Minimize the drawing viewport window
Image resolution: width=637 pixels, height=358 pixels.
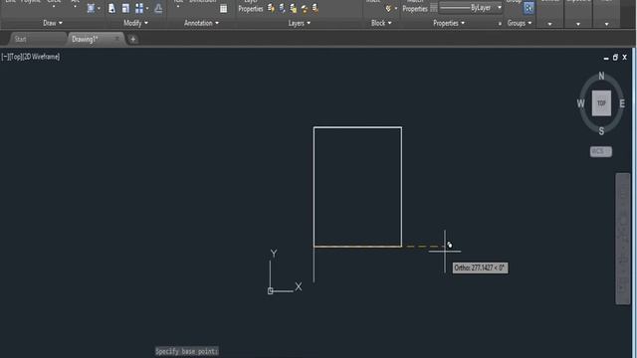(x=606, y=58)
